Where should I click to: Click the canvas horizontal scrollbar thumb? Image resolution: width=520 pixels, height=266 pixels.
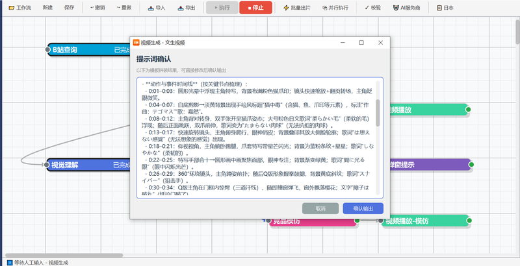(64, 255)
